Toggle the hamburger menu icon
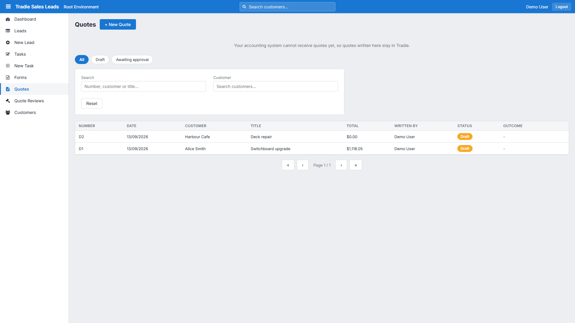Image resolution: width=575 pixels, height=323 pixels. tap(8, 7)
